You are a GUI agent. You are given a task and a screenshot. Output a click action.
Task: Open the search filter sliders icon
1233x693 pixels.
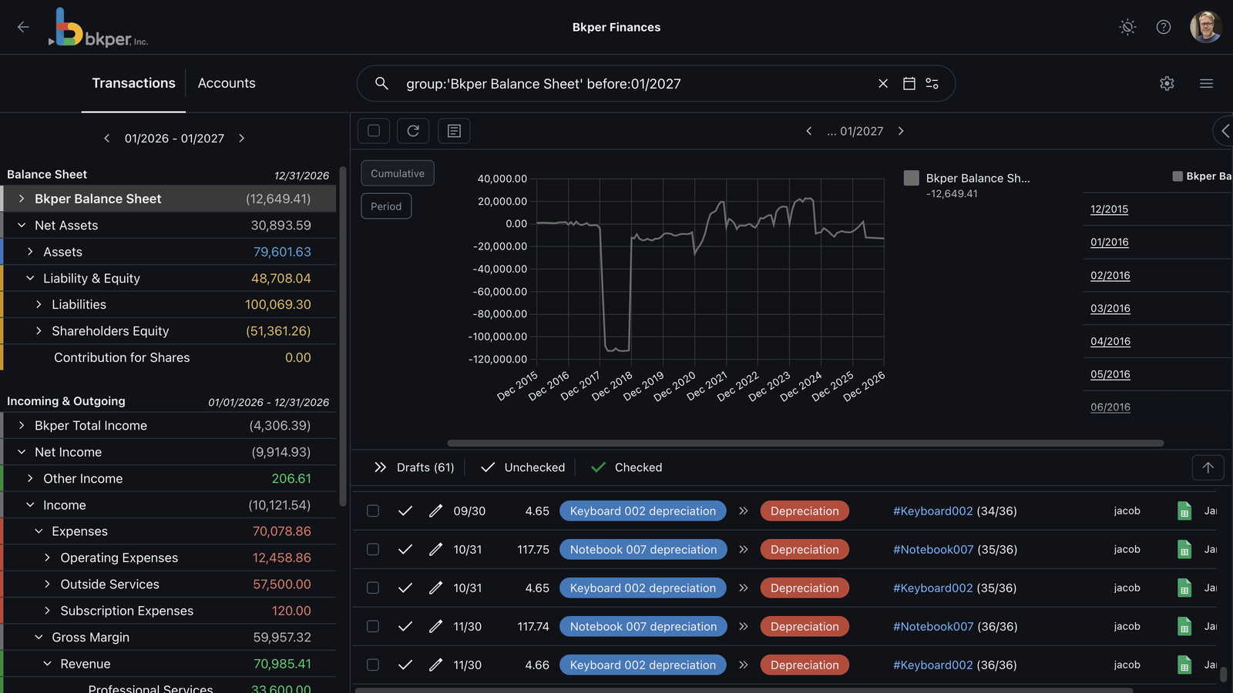coord(932,83)
